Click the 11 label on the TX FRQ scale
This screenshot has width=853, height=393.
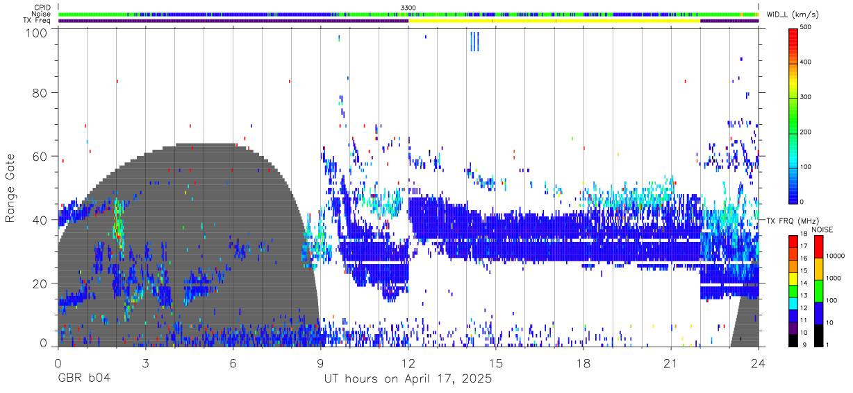[x=804, y=321]
